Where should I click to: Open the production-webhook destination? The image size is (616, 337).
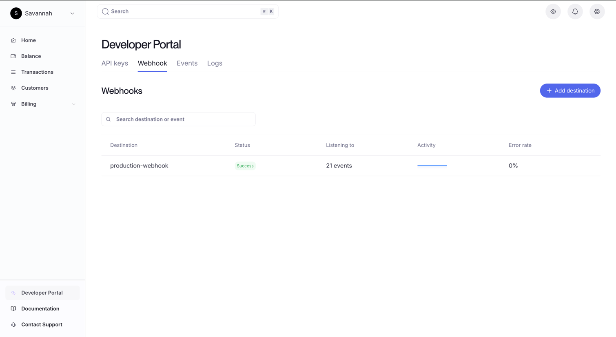point(139,166)
